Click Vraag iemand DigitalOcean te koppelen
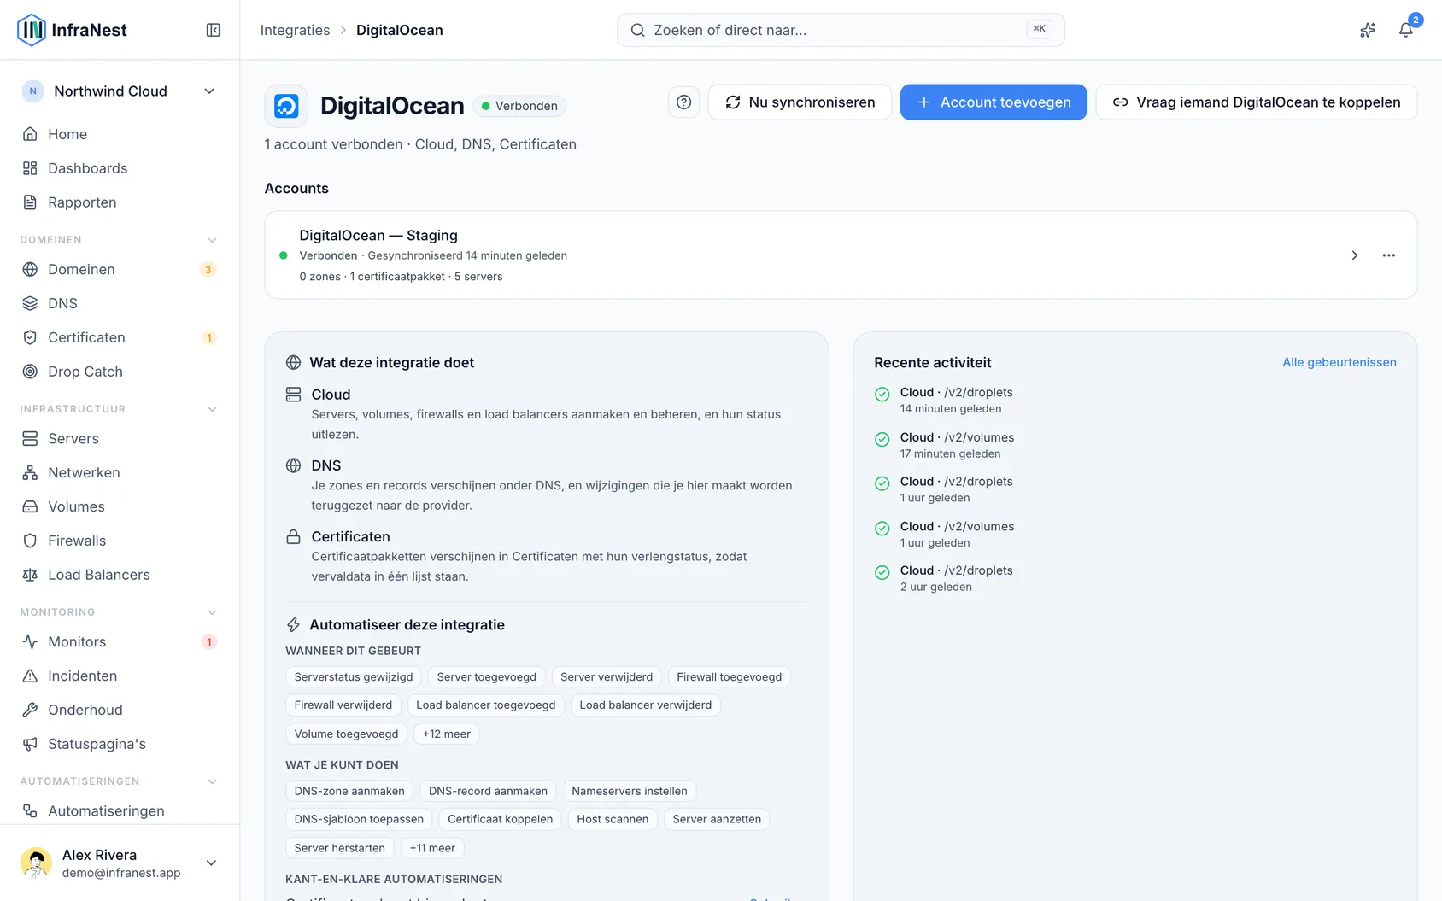The width and height of the screenshot is (1442, 901). tap(1257, 102)
